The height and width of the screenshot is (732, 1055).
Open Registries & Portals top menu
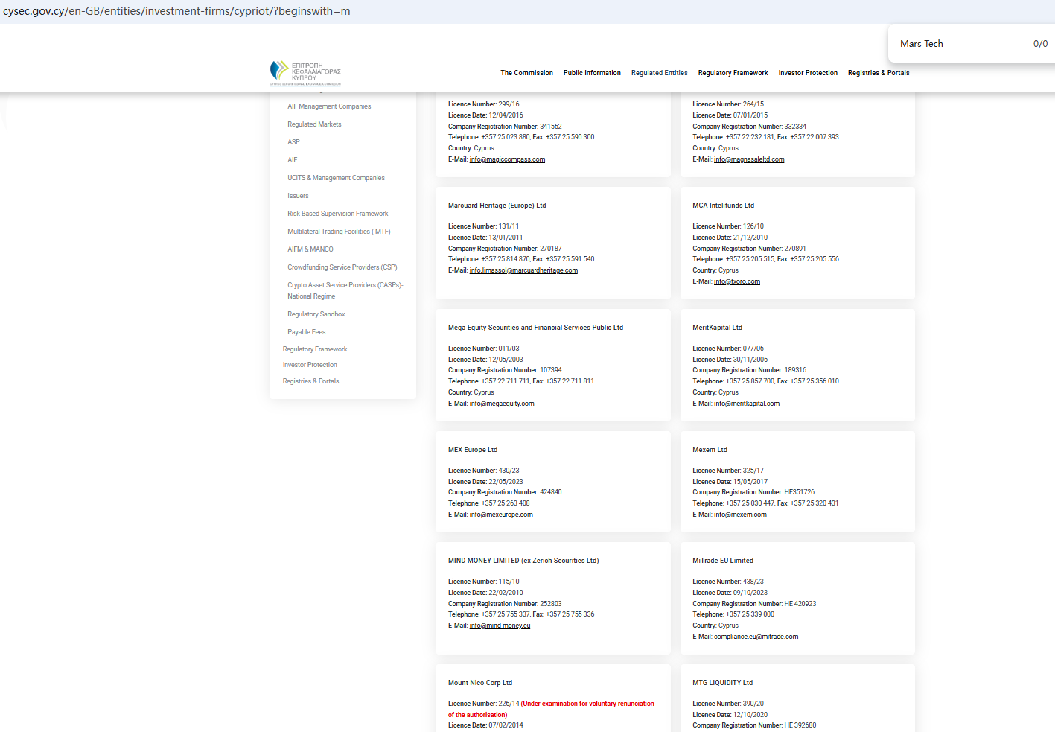pos(879,73)
